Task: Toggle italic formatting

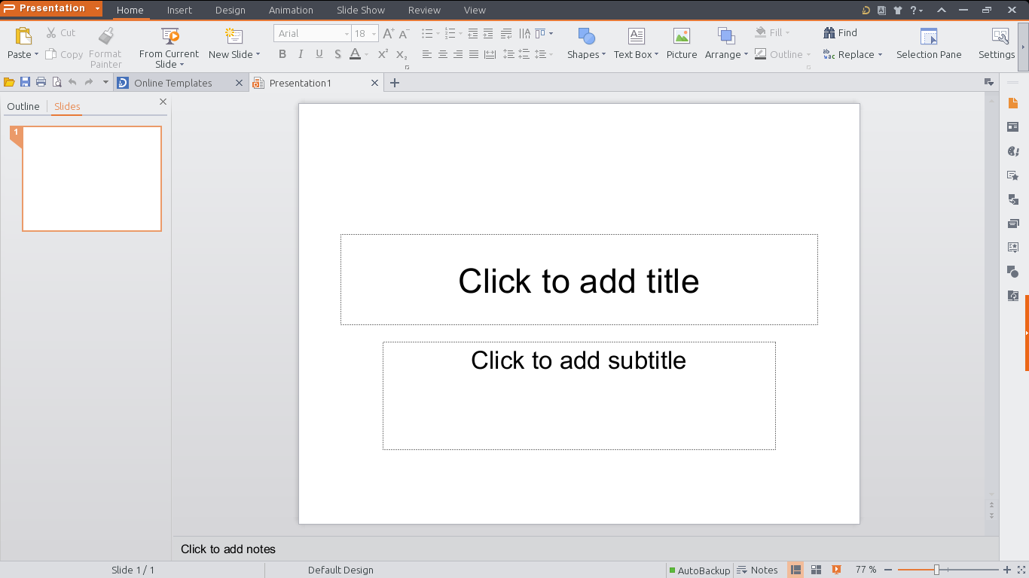Action: click(301, 54)
